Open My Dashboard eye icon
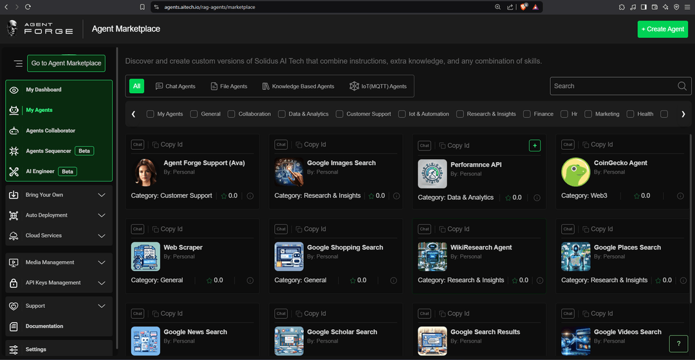Image resolution: width=695 pixels, height=360 pixels. pos(14,90)
